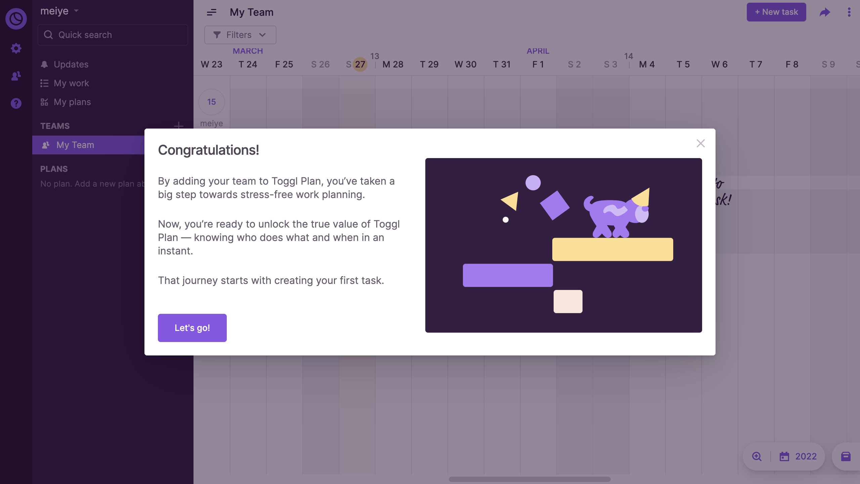Select T 24 in the timeline header

(248, 64)
